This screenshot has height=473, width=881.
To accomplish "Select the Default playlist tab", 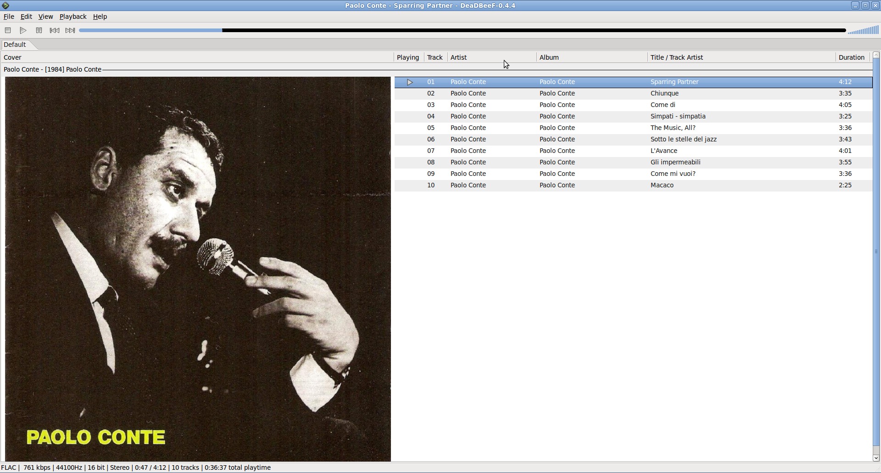I will [15, 45].
